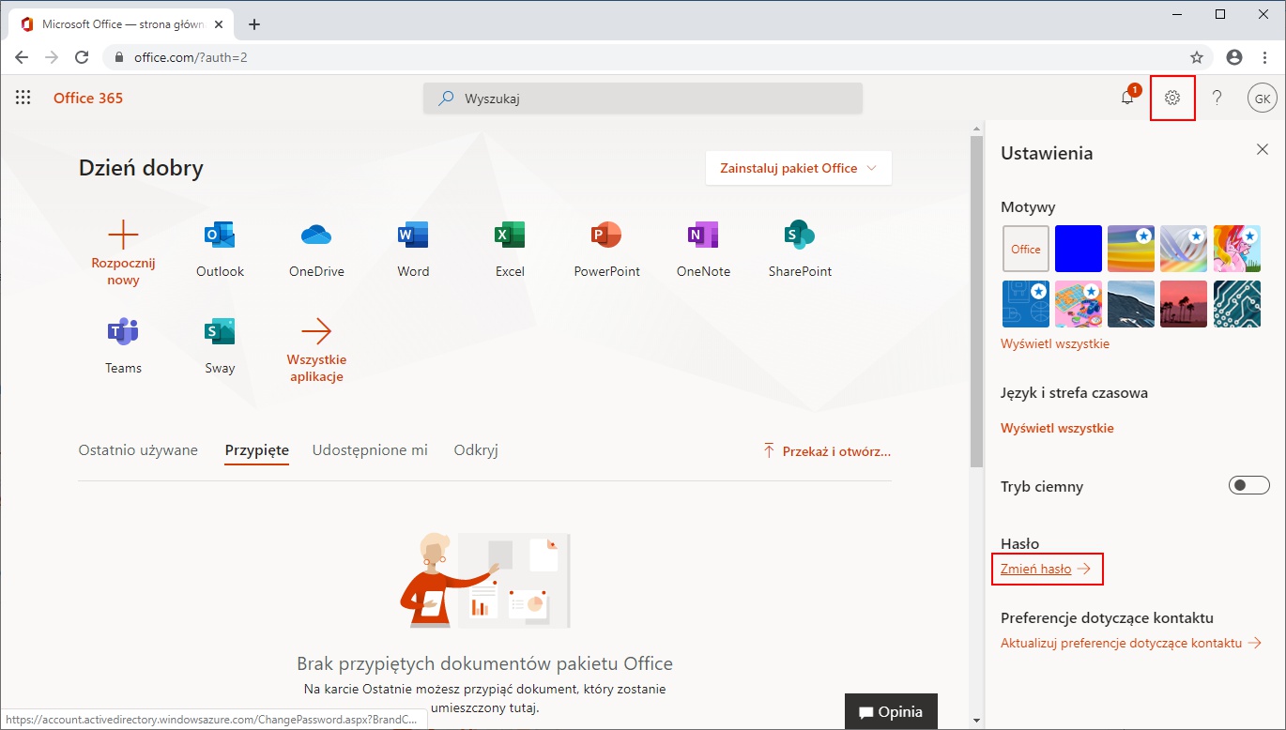
Task: Select the blue blueprint theme
Action: coord(1026,304)
